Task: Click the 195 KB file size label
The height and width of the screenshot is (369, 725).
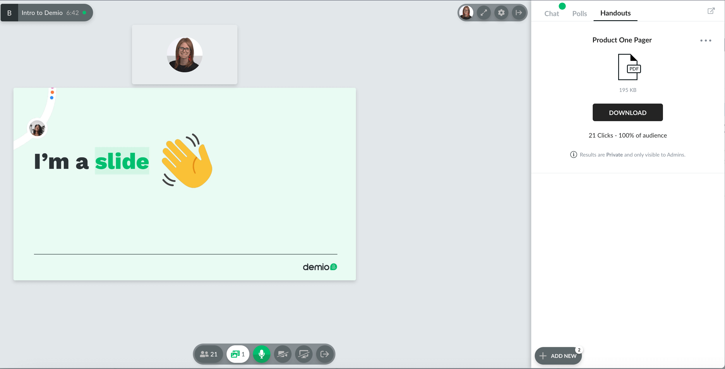Action: click(628, 90)
